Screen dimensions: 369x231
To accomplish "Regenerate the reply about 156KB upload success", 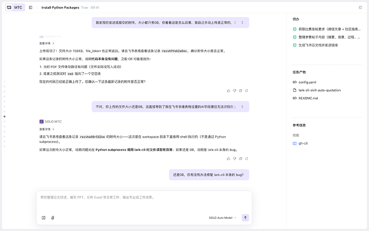I will [246, 91].
